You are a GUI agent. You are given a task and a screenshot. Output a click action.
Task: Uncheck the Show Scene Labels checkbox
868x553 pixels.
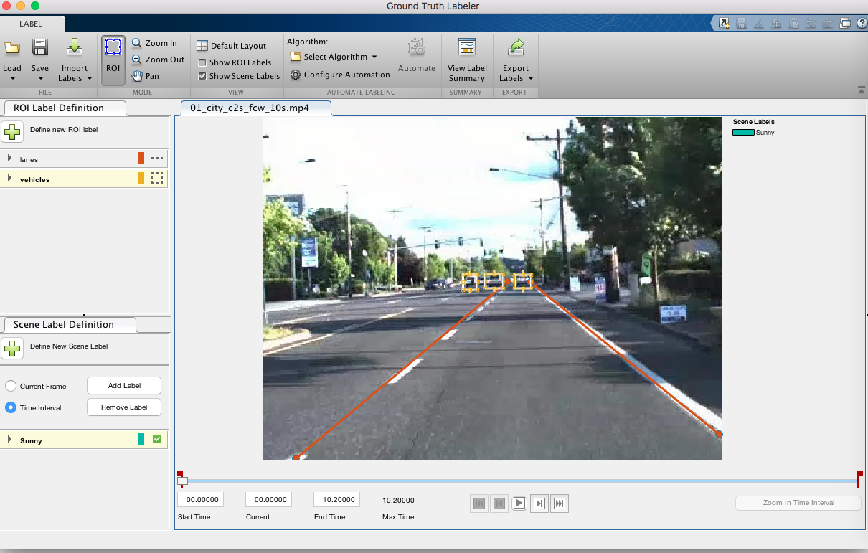(202, 76)
